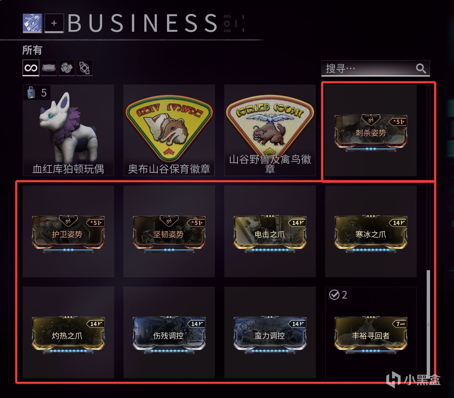The height and width of the screenshot is (398, 454).
Task: Click the suitcase icon on the plush doll
Action: 31,93
